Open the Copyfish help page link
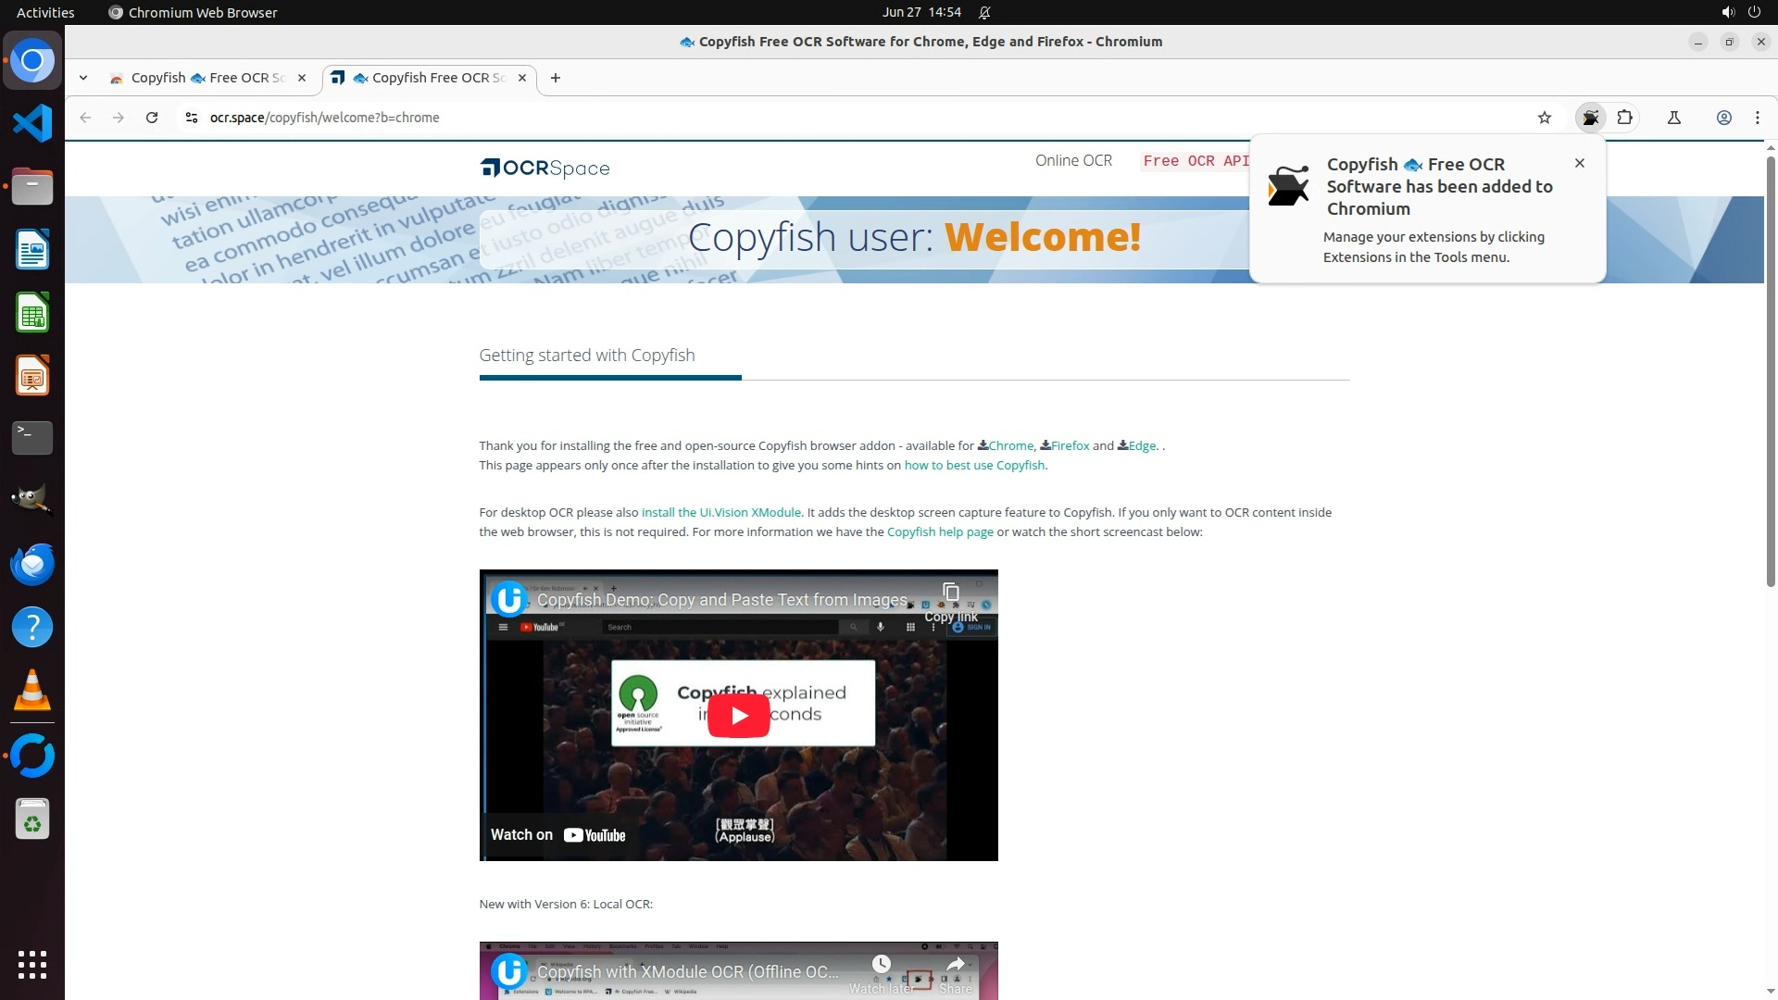Viewport: 1778px width, 1000px height. pyautogui.click(x=939, y=532)
